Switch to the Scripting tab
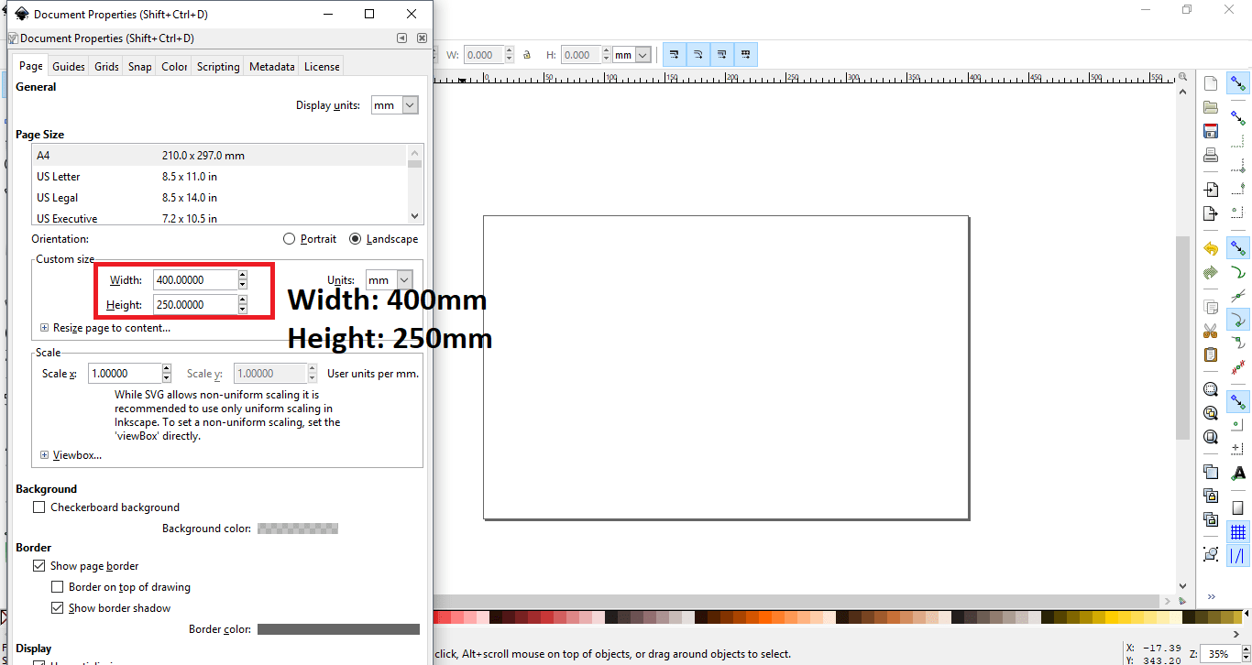The width and height of the screenshot is (1252, 665). point(218,67)
